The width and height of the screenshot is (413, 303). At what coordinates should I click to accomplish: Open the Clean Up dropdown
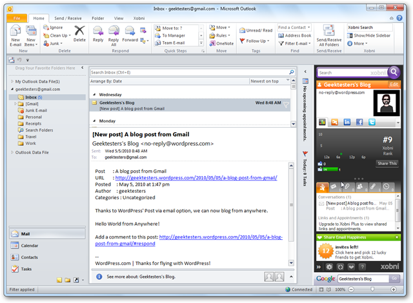click(x=57, y=35)
